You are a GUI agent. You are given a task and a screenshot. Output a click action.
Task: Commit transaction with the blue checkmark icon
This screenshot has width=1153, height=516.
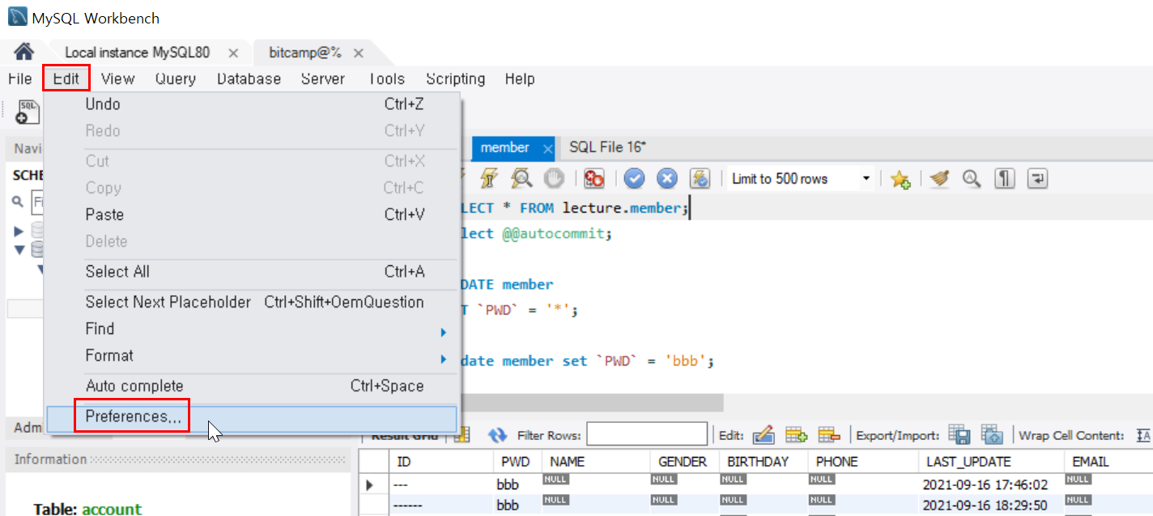click(634, 179)
